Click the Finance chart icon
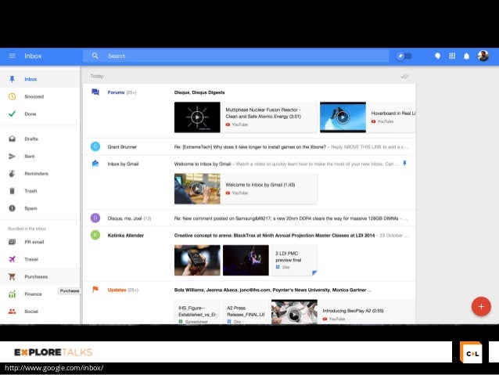499x375 pixels. click(12, 294)
